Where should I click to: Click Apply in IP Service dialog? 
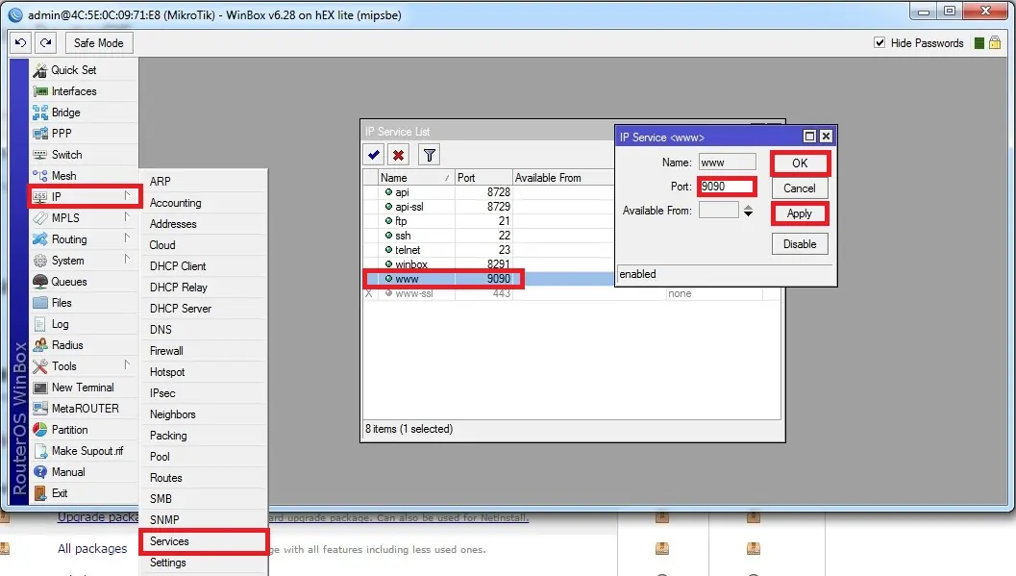[x=800, y=213]
